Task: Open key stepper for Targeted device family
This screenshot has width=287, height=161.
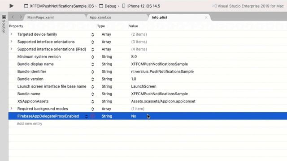Action: pos(93,34)
